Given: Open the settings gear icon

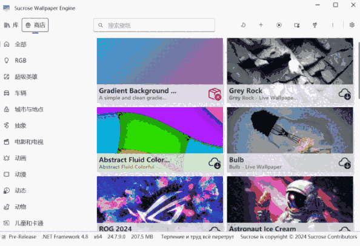Looking at the screenshot, I should (x=352, y=25).
